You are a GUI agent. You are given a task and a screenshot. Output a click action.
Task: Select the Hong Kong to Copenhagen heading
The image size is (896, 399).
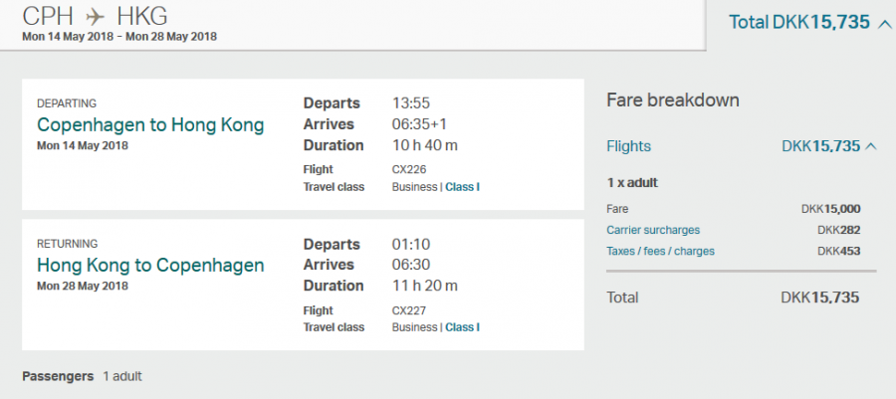[x=150, y=265]
